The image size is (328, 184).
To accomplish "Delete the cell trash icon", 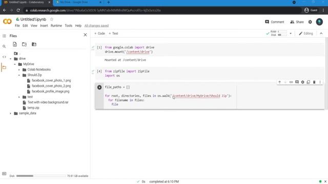I will pos(314,82).
